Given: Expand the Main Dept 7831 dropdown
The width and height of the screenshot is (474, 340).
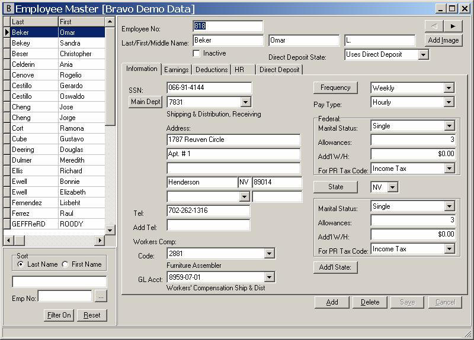Looking at the screenshot, I should [x=246, y=102].
